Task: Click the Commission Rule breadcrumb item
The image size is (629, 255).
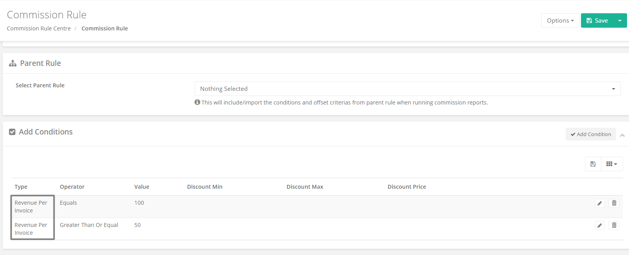Action: point(105,28)
